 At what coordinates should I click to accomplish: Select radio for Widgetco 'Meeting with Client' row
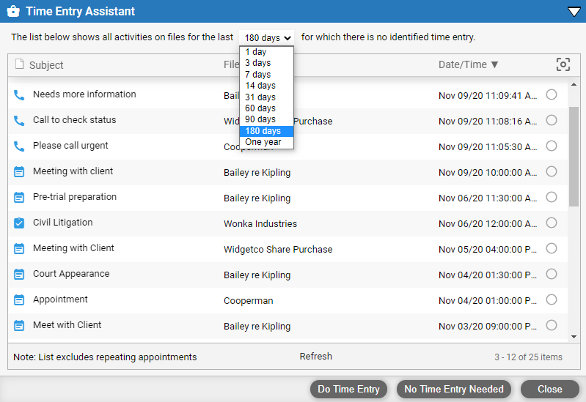[x=552, y=248]
